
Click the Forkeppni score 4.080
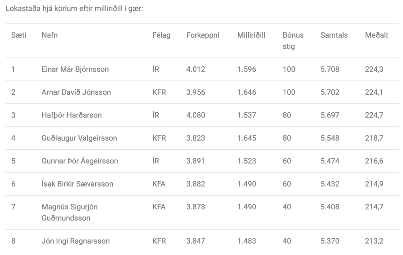pyautogui.click(x=196, y=115)
